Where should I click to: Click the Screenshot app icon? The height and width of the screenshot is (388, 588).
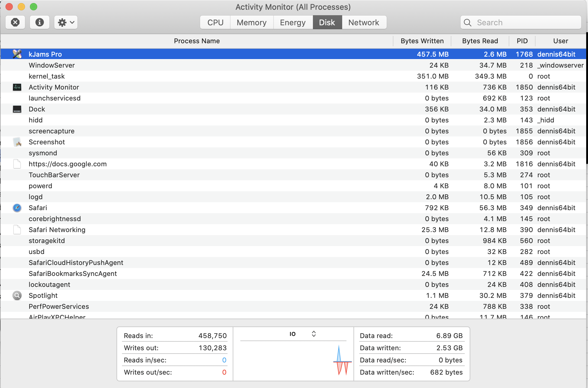(x=17, y=142)
